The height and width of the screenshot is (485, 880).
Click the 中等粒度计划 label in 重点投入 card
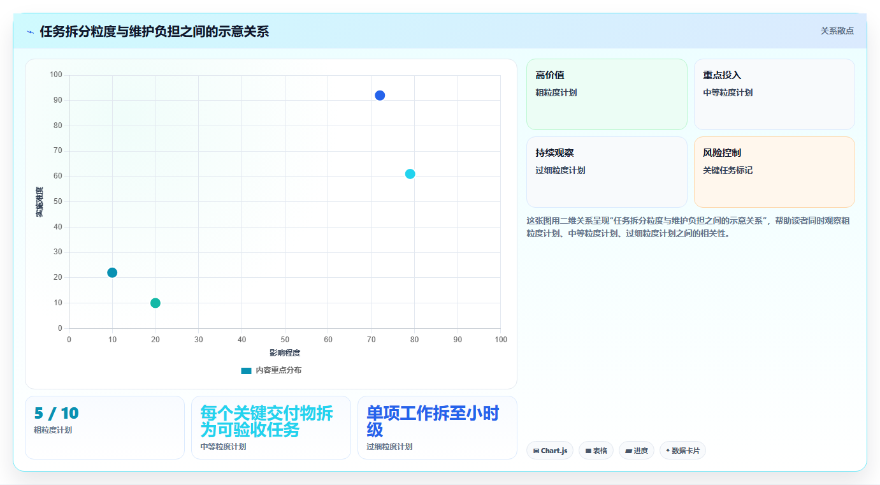[x=728, y=92]
